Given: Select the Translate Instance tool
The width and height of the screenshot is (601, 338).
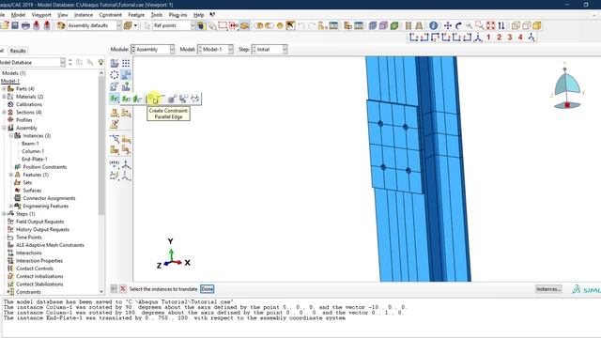Looking at the screenshot, I should 126,75.
